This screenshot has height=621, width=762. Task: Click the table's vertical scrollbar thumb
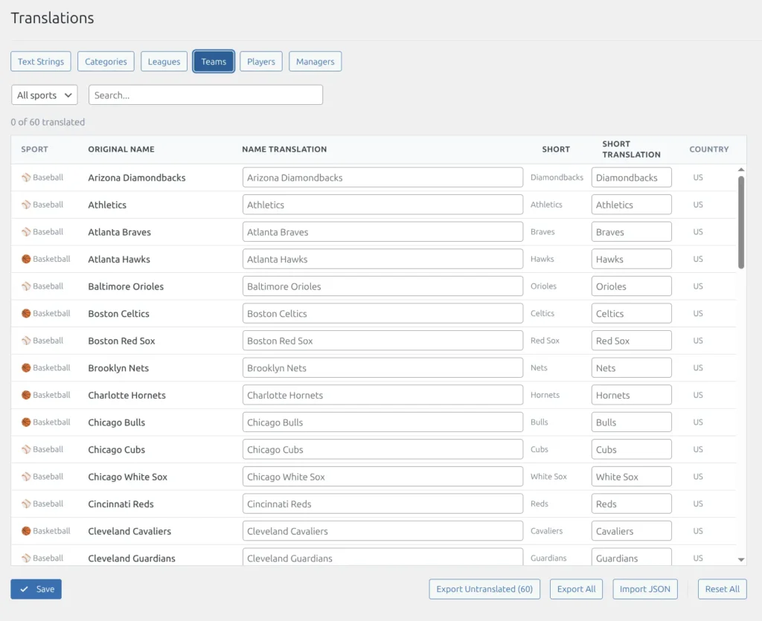[741, 222]
